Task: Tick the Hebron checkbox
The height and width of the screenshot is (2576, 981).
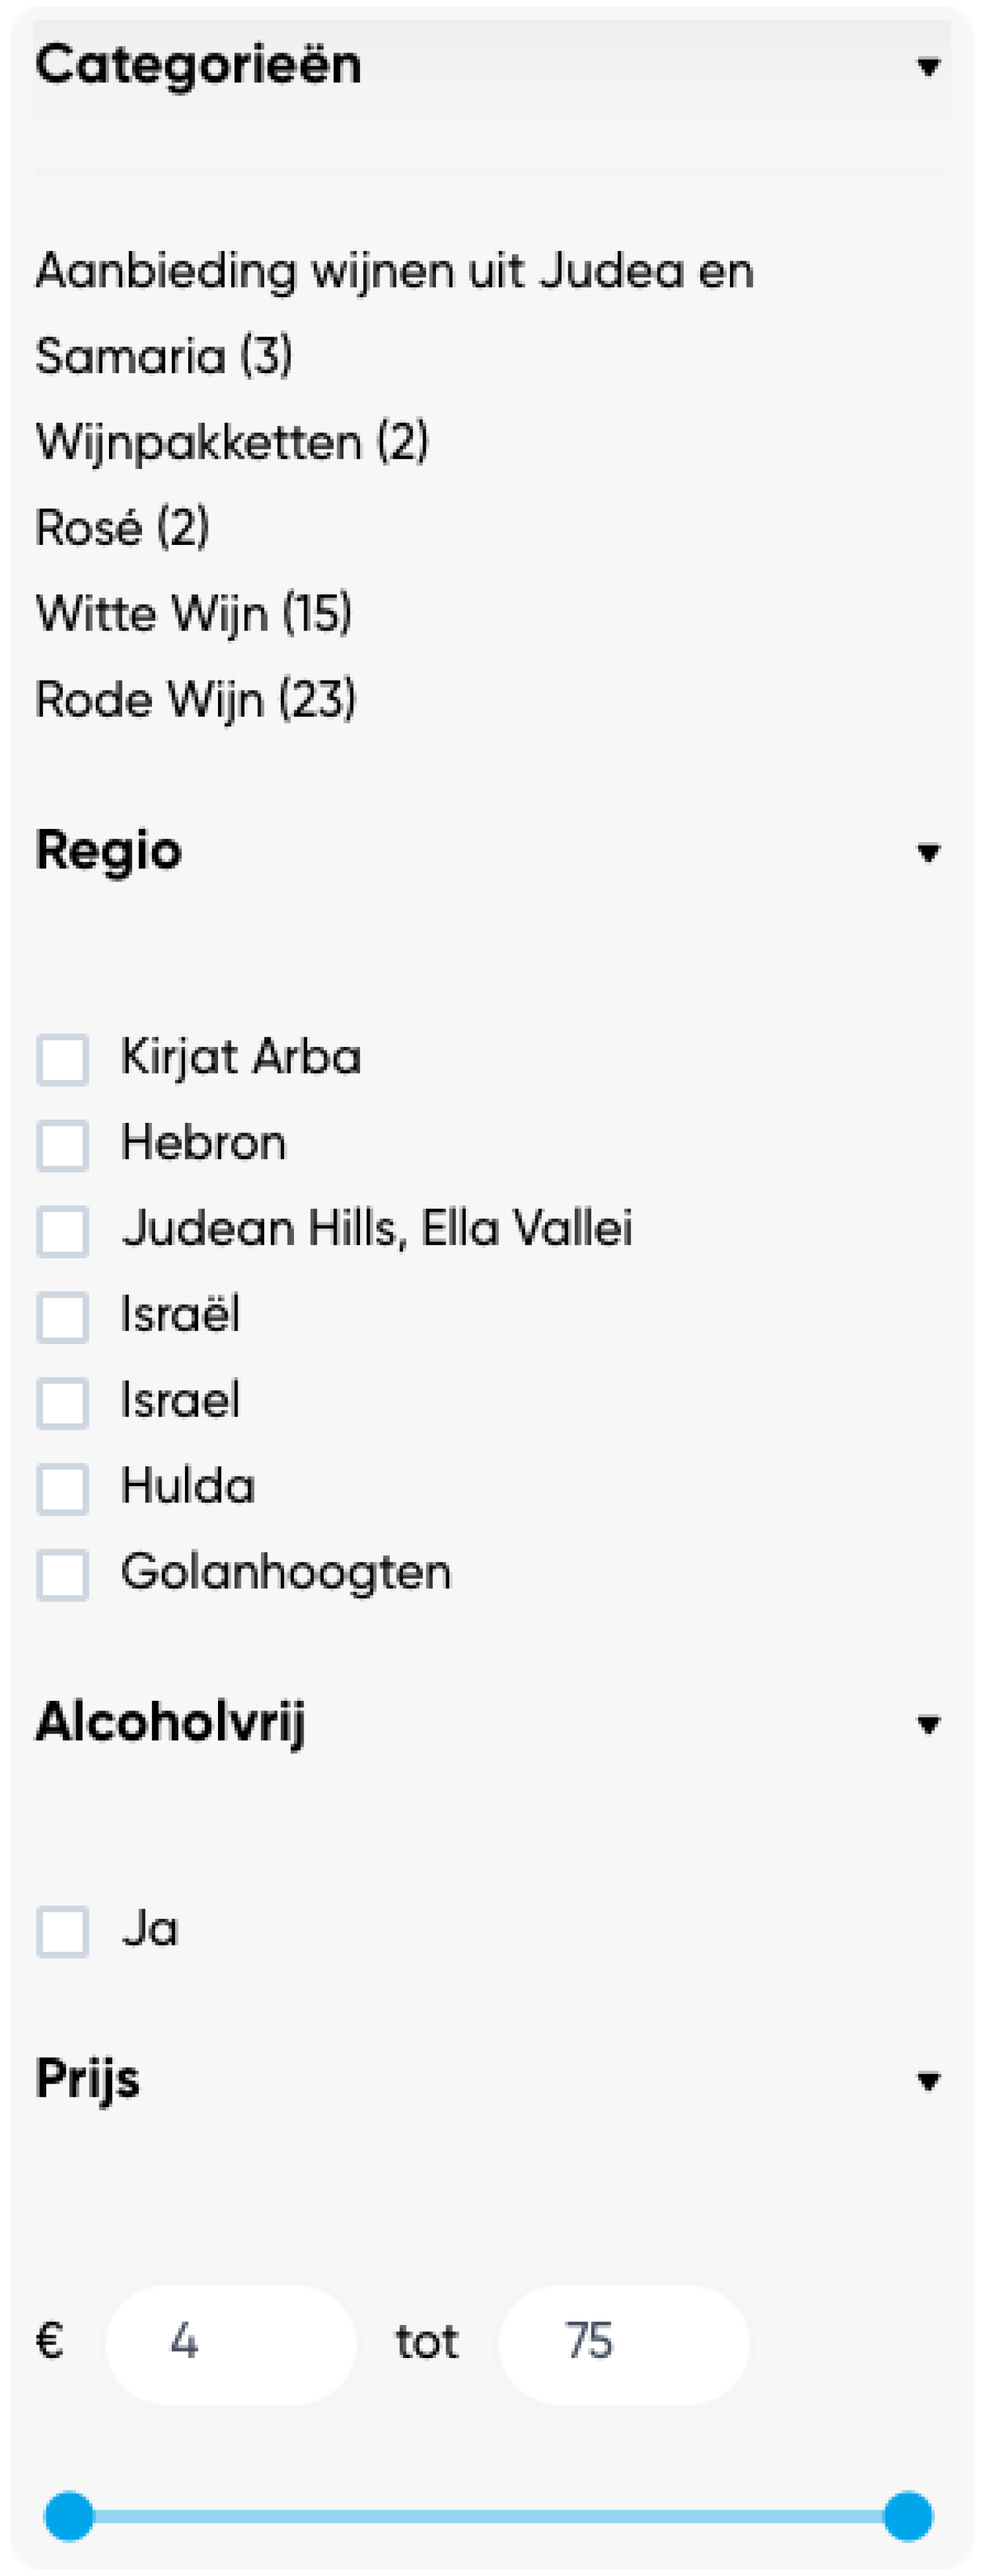Action: pyautogui.click(x=62, y=1145)
